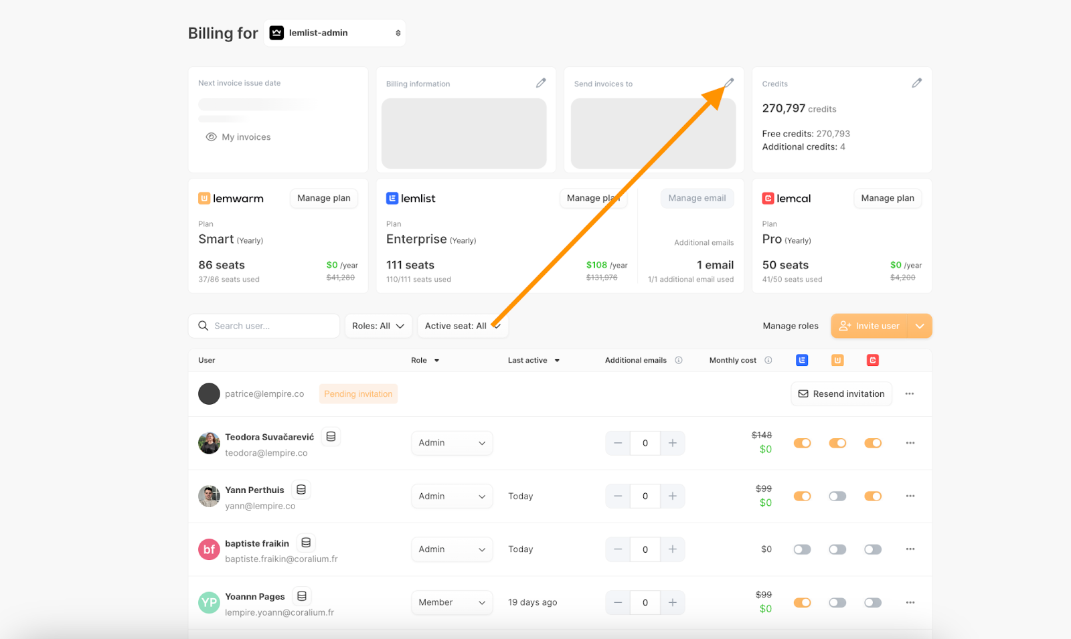This screenshot has height=639, width=1071.
Task: Click the eye icon beside My invoices
Action: click(211, 137)
